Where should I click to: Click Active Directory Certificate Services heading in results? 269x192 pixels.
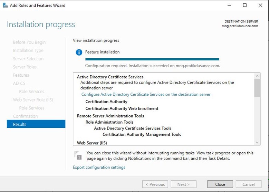(x=110, y=77)
